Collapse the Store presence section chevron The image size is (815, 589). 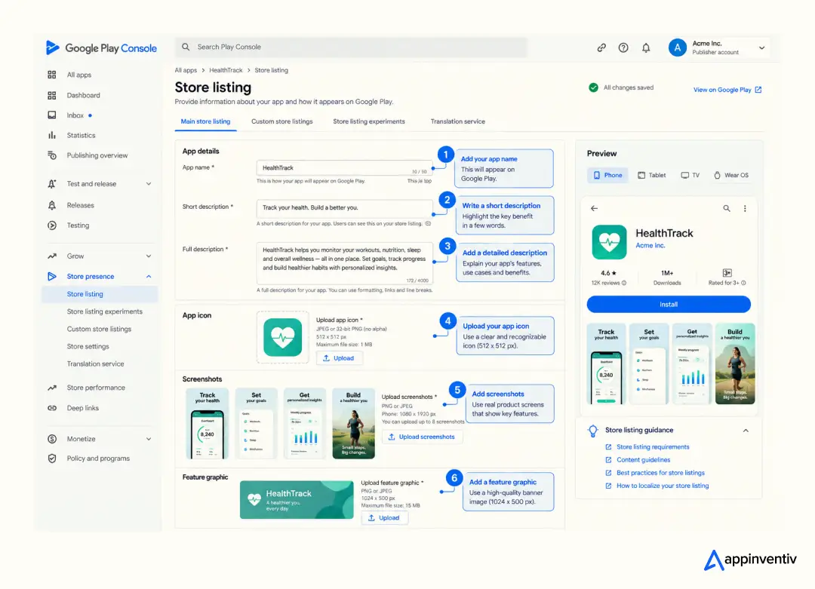pyautogui.click(x=149, y=276)
